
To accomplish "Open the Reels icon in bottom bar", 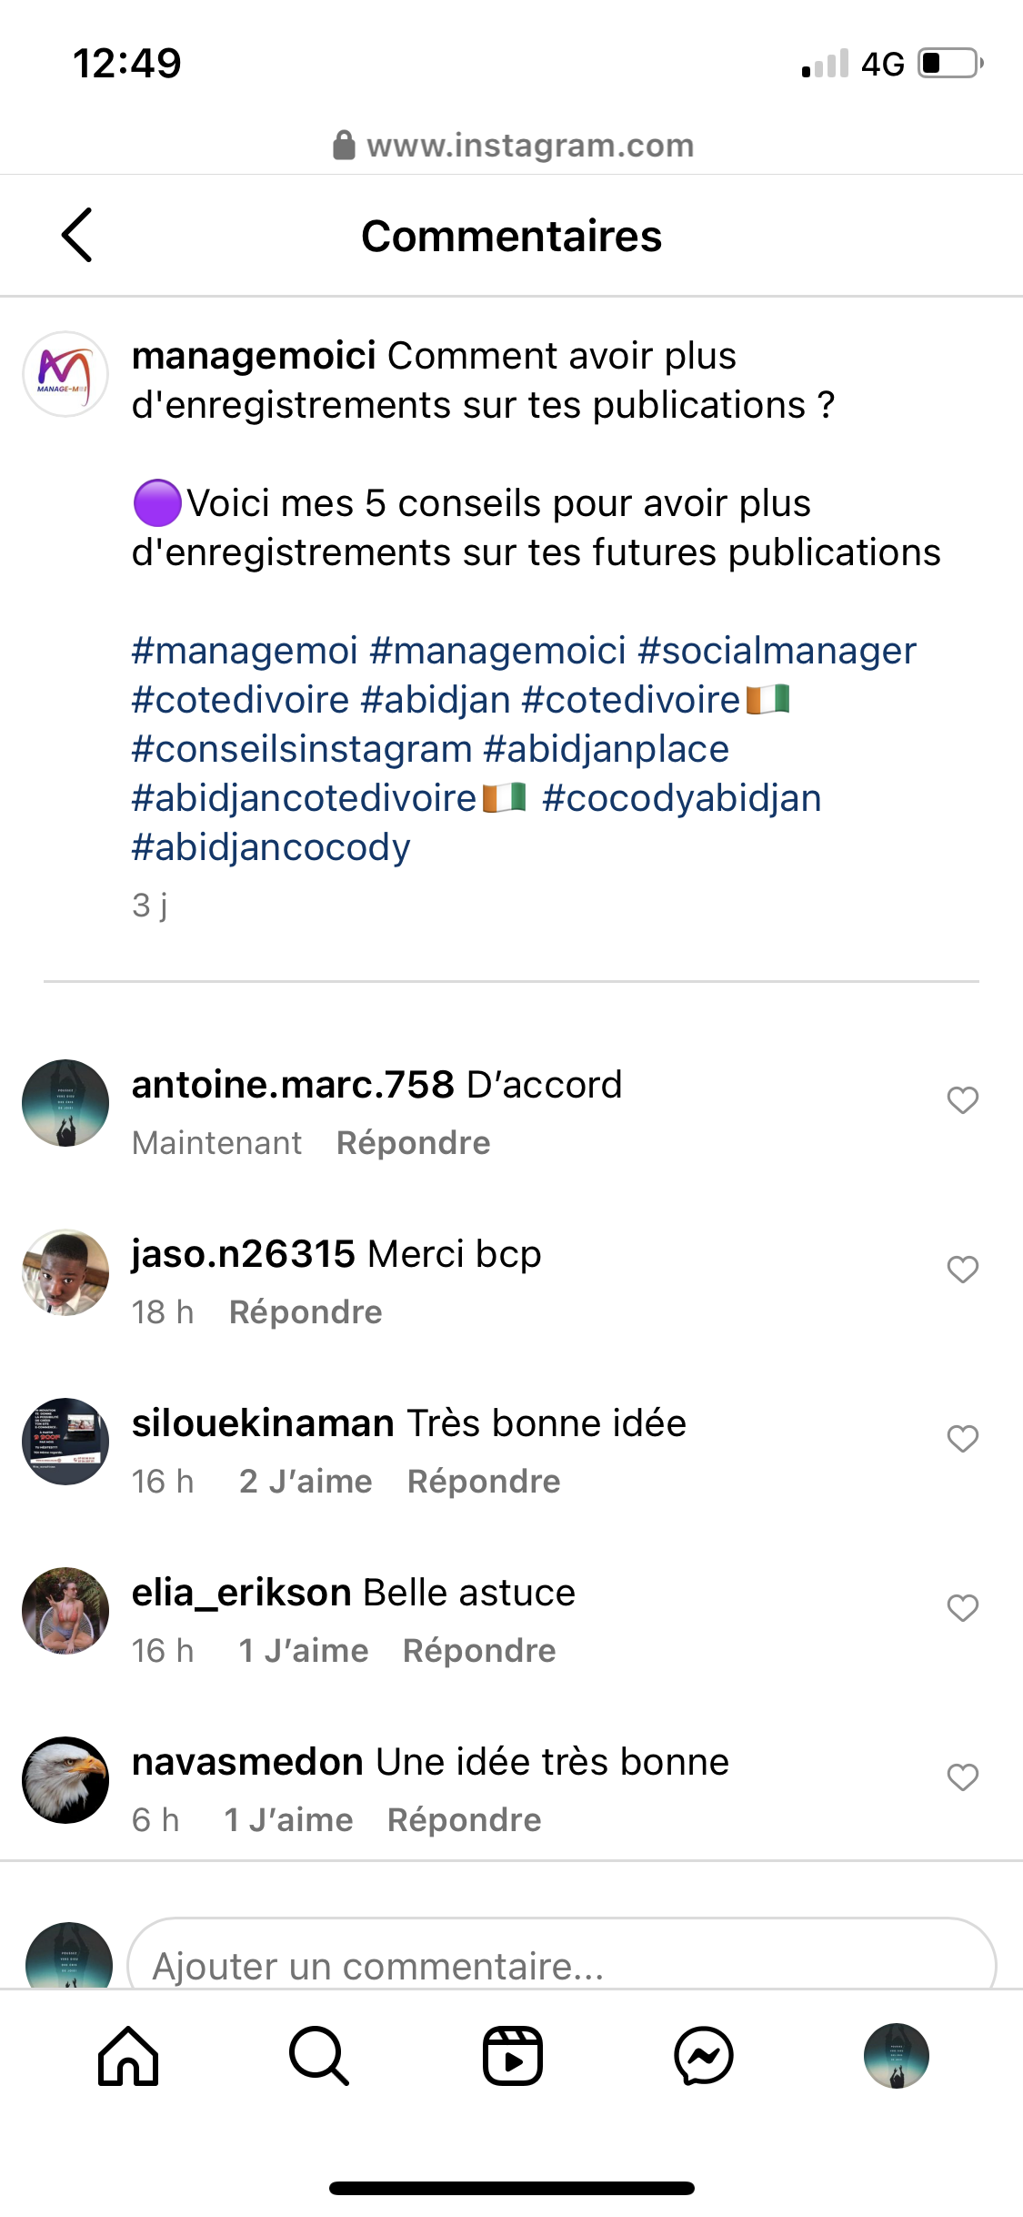I will 512,2055.
